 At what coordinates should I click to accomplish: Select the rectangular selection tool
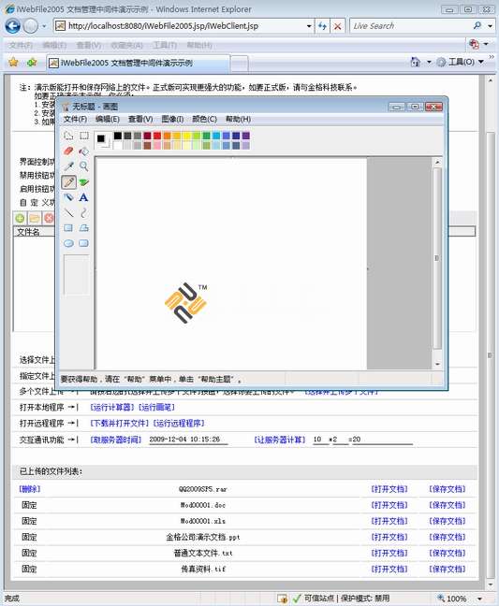pos(83,136)
